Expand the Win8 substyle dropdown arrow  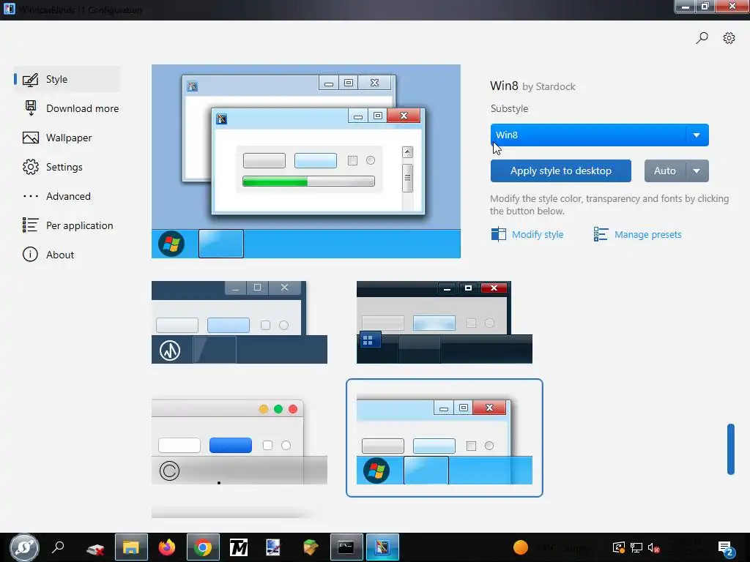tap(697, 135)
